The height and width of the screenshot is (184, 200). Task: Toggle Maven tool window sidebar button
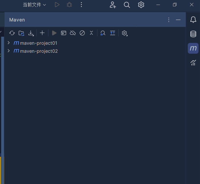click(193, 48)
